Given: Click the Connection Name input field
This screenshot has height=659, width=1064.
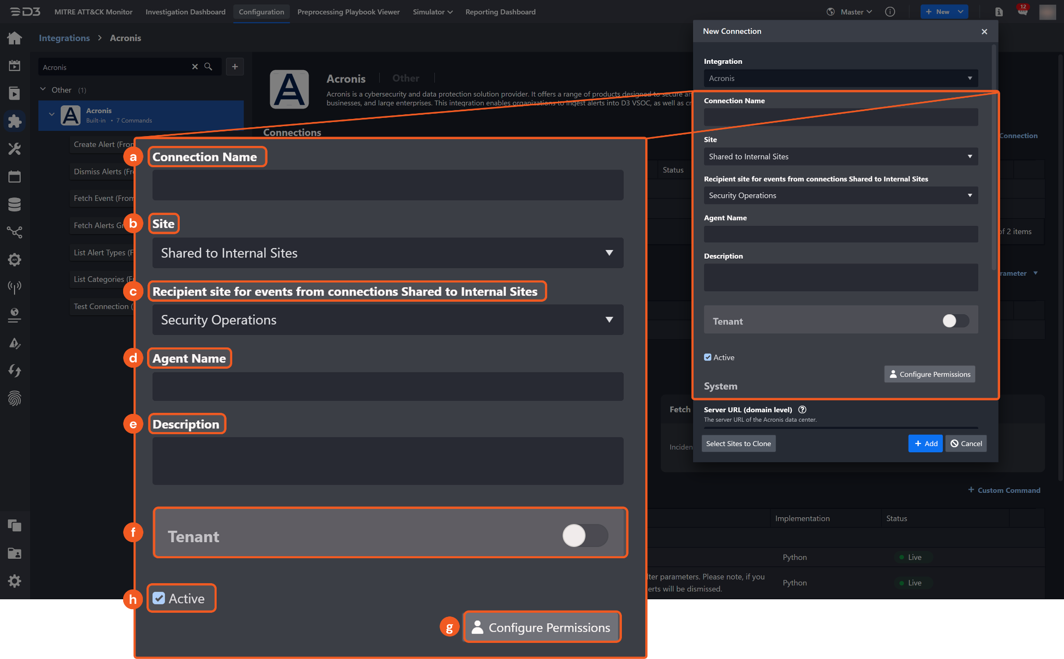Looking at the screenshot, I should click(841, 117).
